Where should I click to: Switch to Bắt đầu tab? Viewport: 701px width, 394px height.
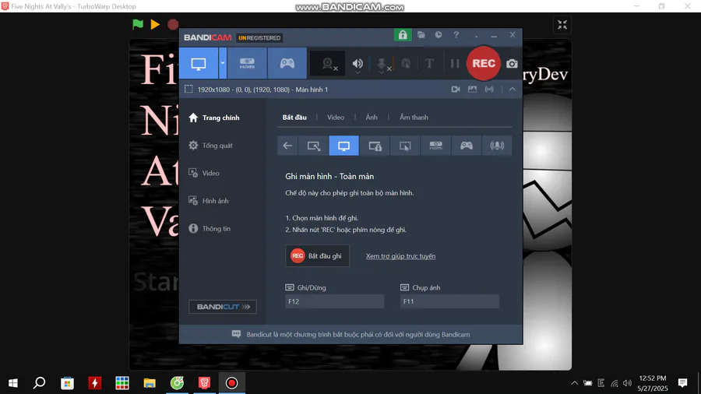[294, 117]
